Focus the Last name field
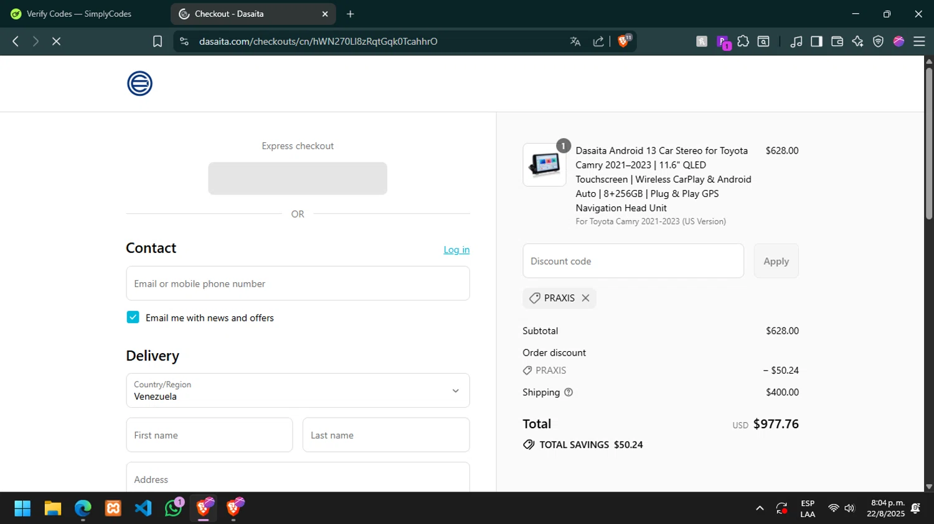934x524 pixels. tap(386, 434)
